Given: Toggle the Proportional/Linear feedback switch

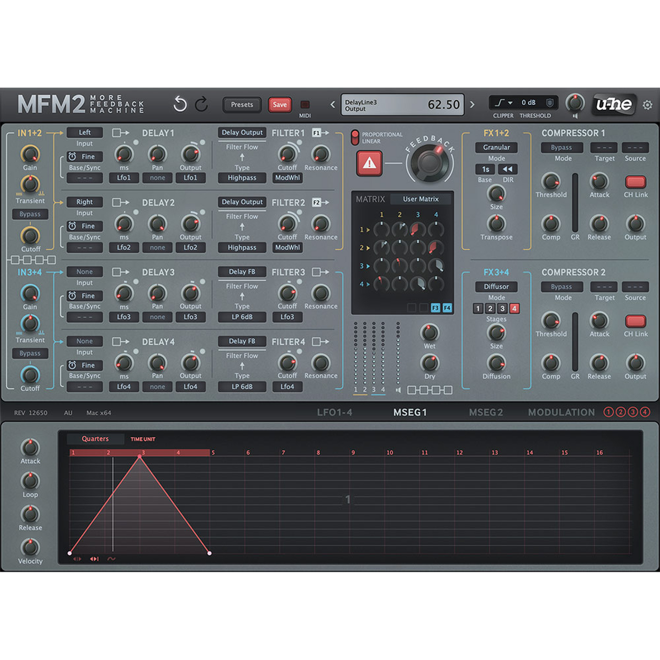Looking at the screenshot, I should [x=355, y=137].
